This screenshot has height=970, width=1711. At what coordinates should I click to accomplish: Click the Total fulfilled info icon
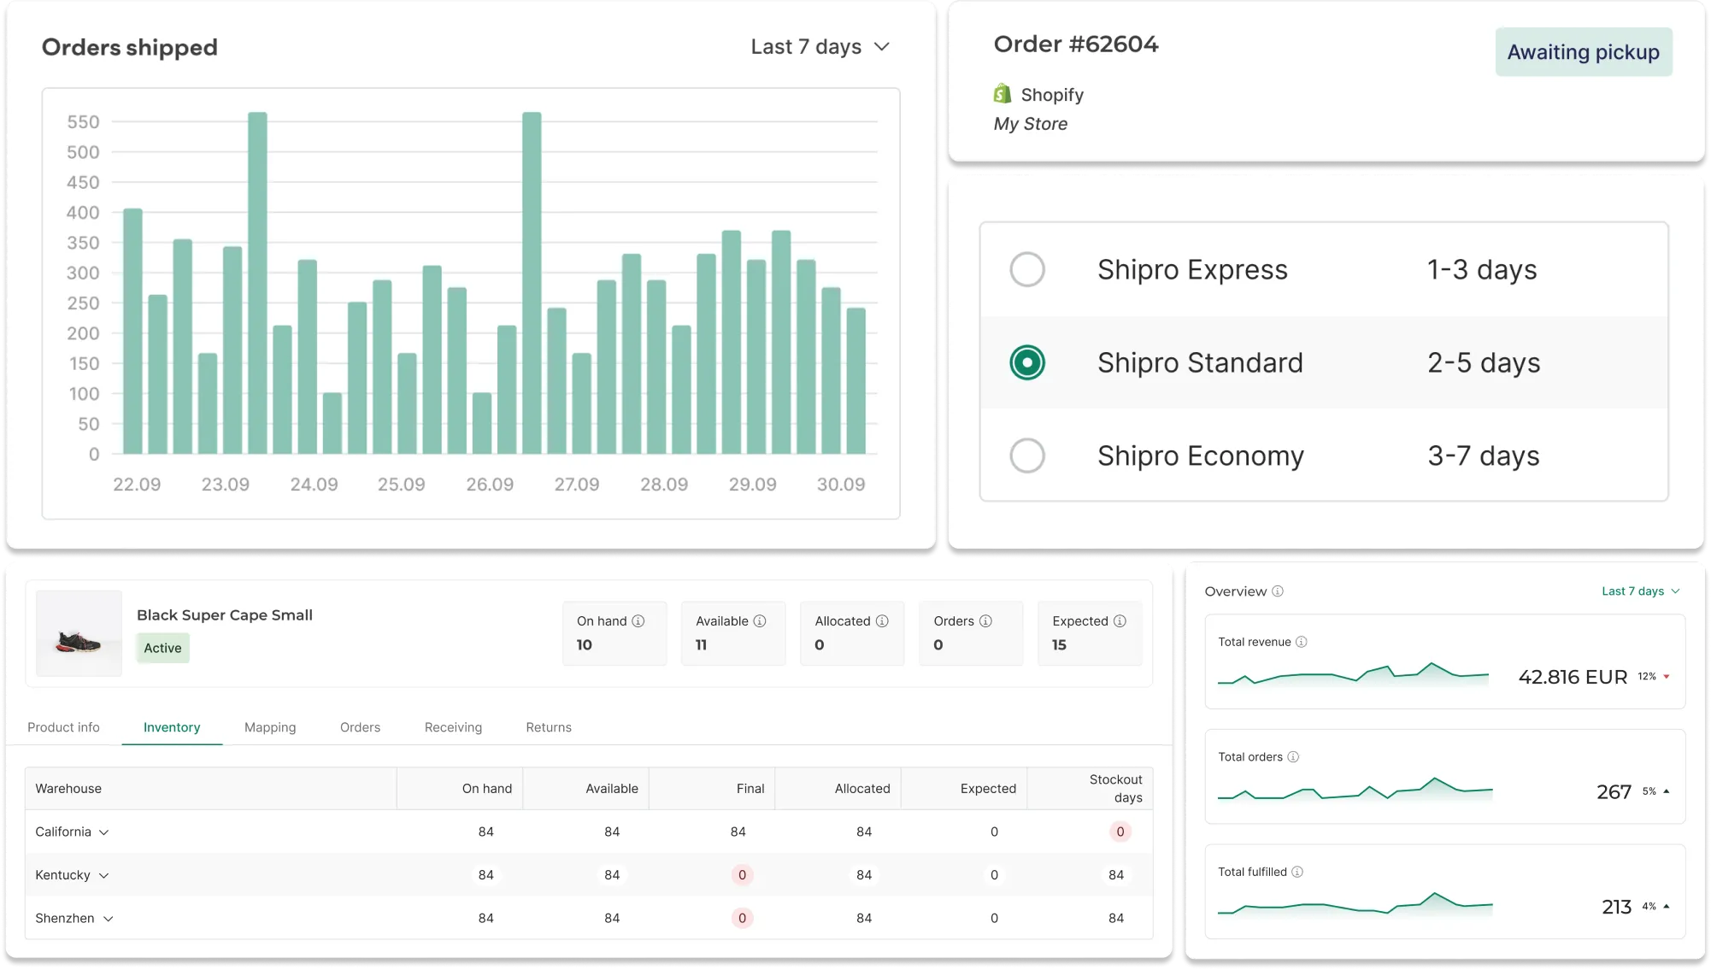[x=1297, y=872]
